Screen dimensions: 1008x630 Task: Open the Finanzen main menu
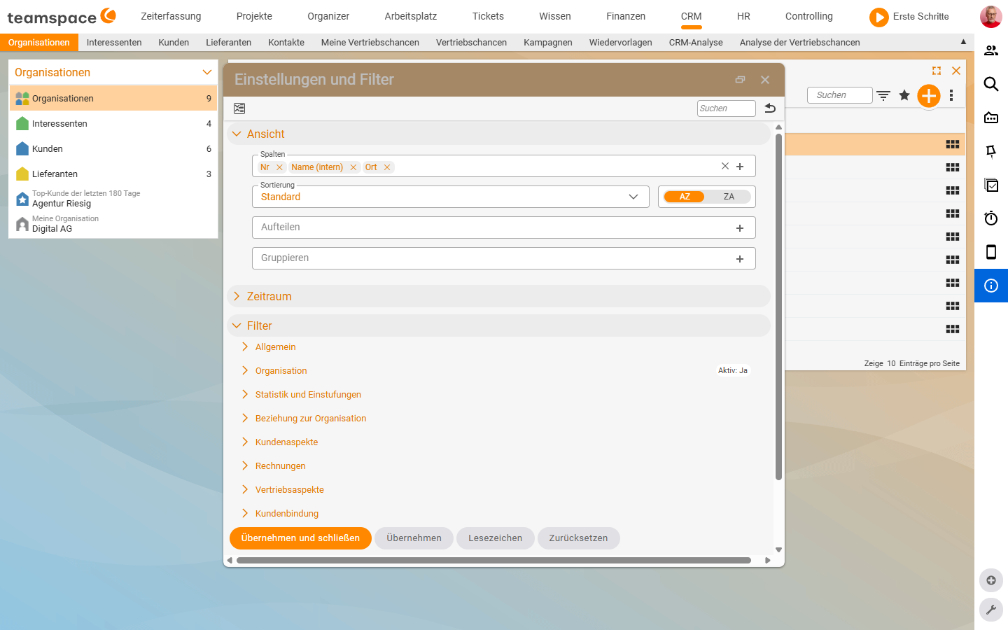click(x=626, y=16)
